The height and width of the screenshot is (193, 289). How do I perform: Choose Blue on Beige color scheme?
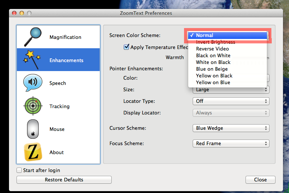click(212, 69)
